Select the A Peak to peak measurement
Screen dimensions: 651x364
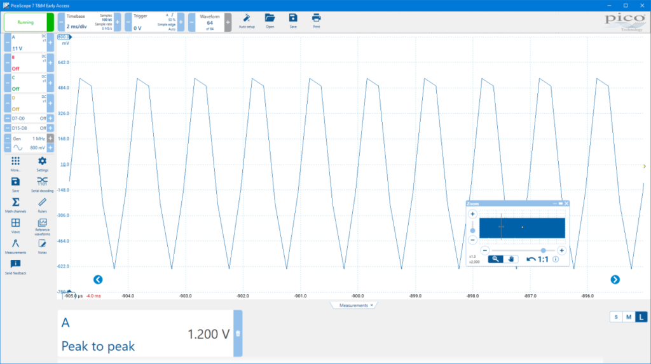[x=146, y=334]
